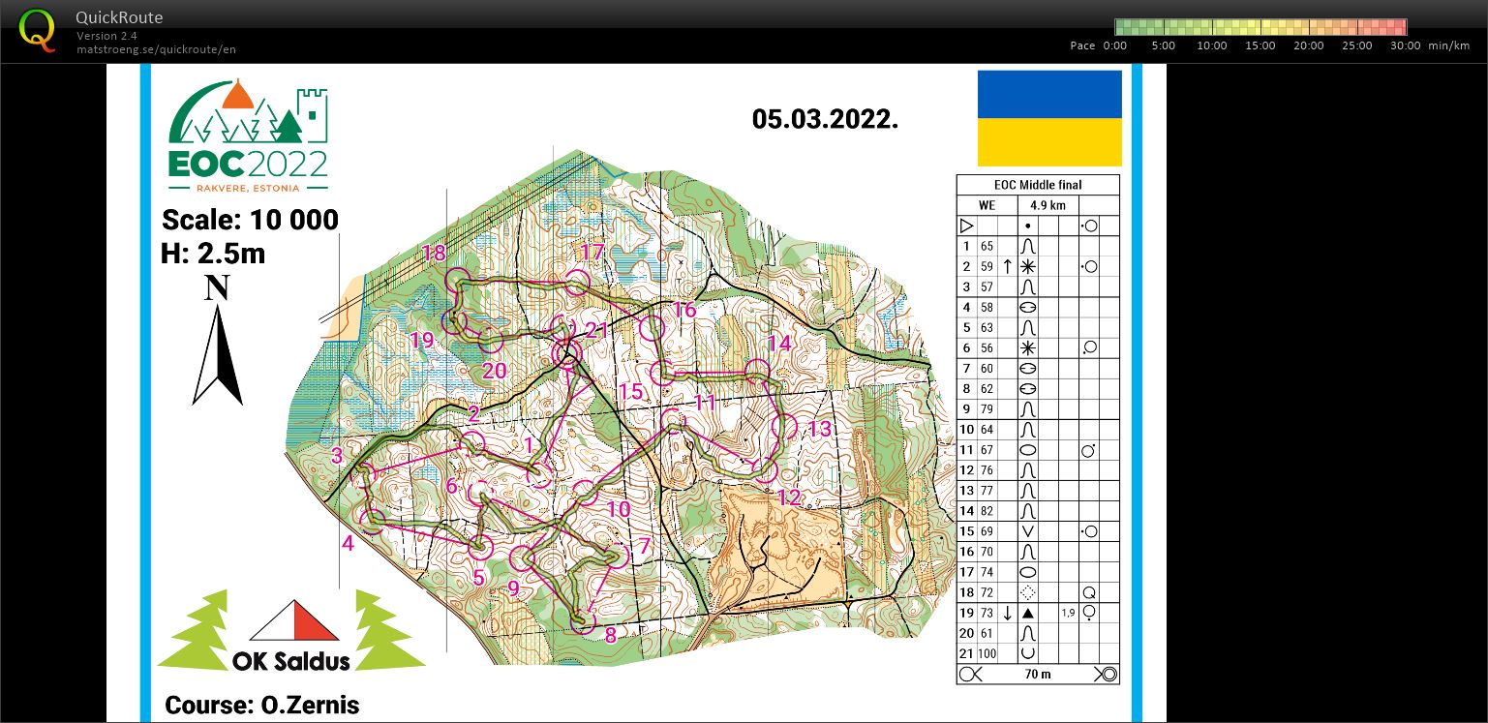This screenshot has height=723, width=1488.
Task: Click the 15:00 pace legend value
Action: [x=1260, y=45]
